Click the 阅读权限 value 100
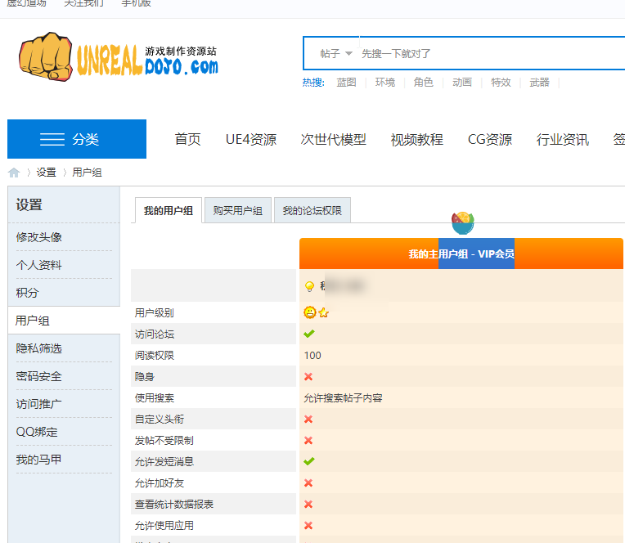 click(312, 356)
